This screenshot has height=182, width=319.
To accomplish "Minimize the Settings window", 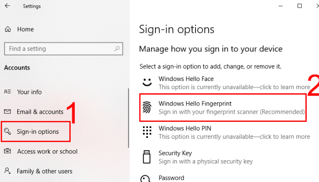I will [x=279, y=6].
